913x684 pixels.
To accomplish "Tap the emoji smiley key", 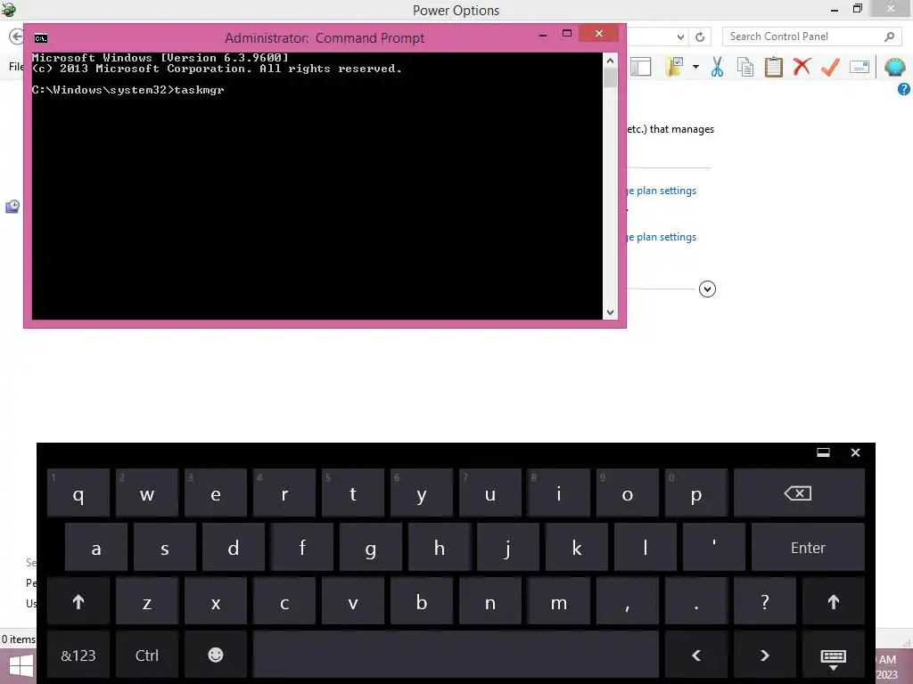I will (216, 655).
